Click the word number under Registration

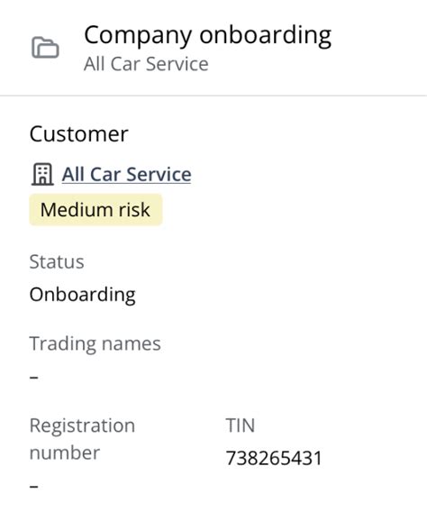coord(65,452)
